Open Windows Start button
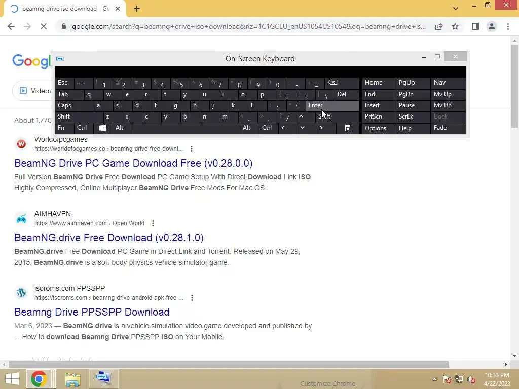 point(12,379)
